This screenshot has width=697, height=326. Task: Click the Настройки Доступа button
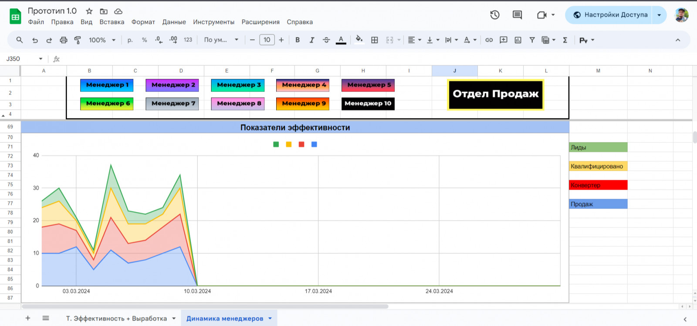coord(611,15)
